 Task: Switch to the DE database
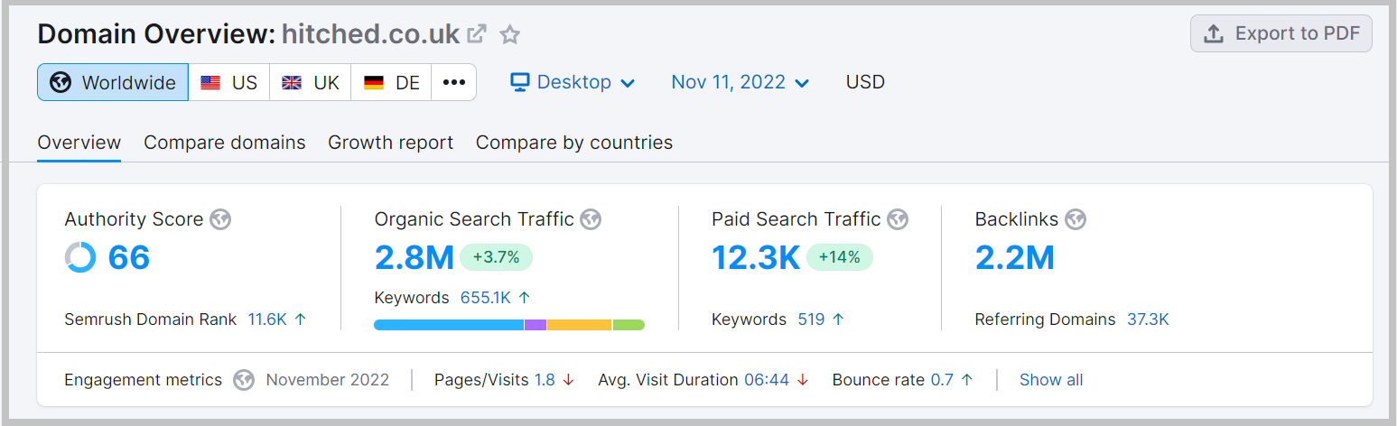coord(391,82)
